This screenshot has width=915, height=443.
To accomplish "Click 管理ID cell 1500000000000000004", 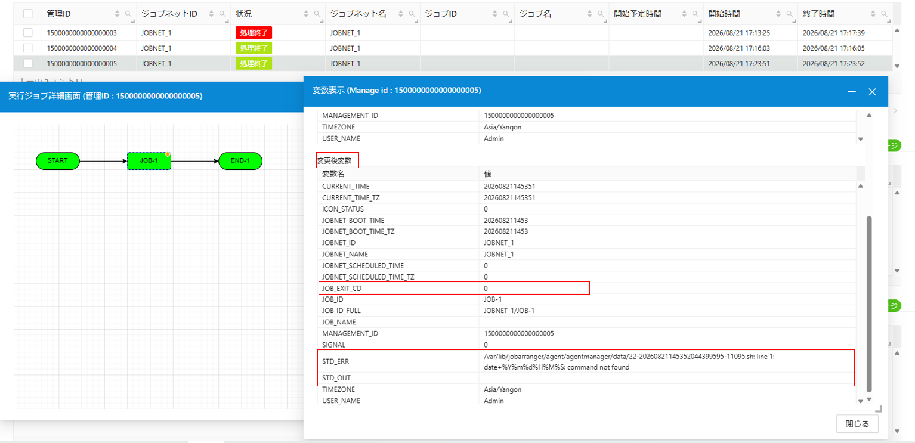I will (x=82, y=48).
